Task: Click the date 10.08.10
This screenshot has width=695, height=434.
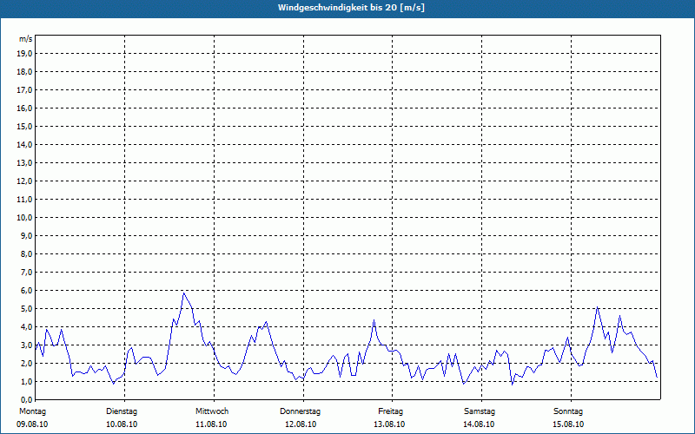Action: 122,424
